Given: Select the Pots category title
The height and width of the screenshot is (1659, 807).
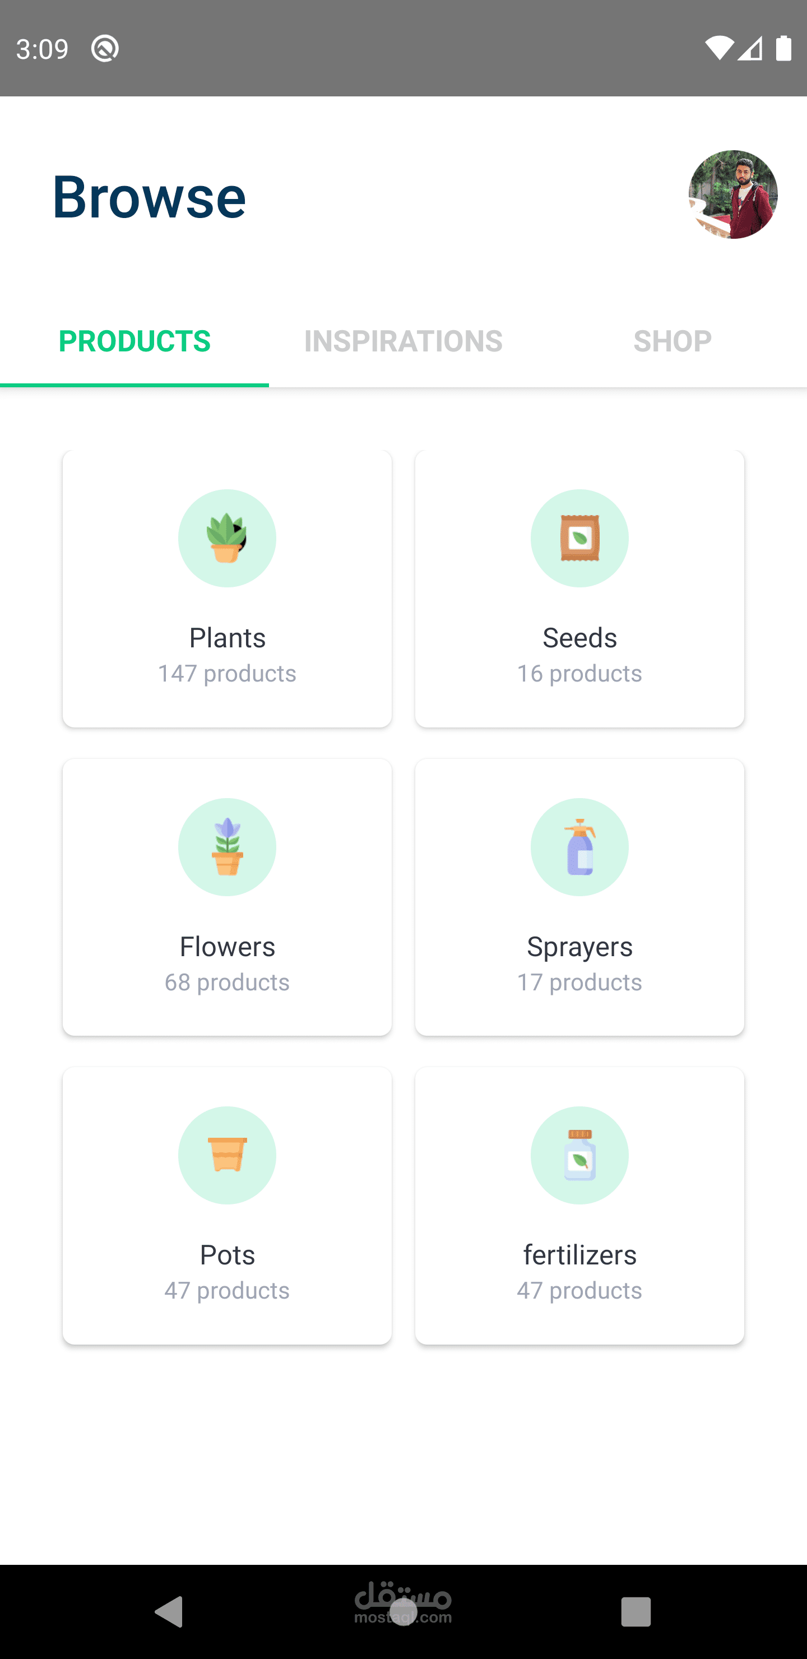Looking at the screenshot, I should point(227,1255).
